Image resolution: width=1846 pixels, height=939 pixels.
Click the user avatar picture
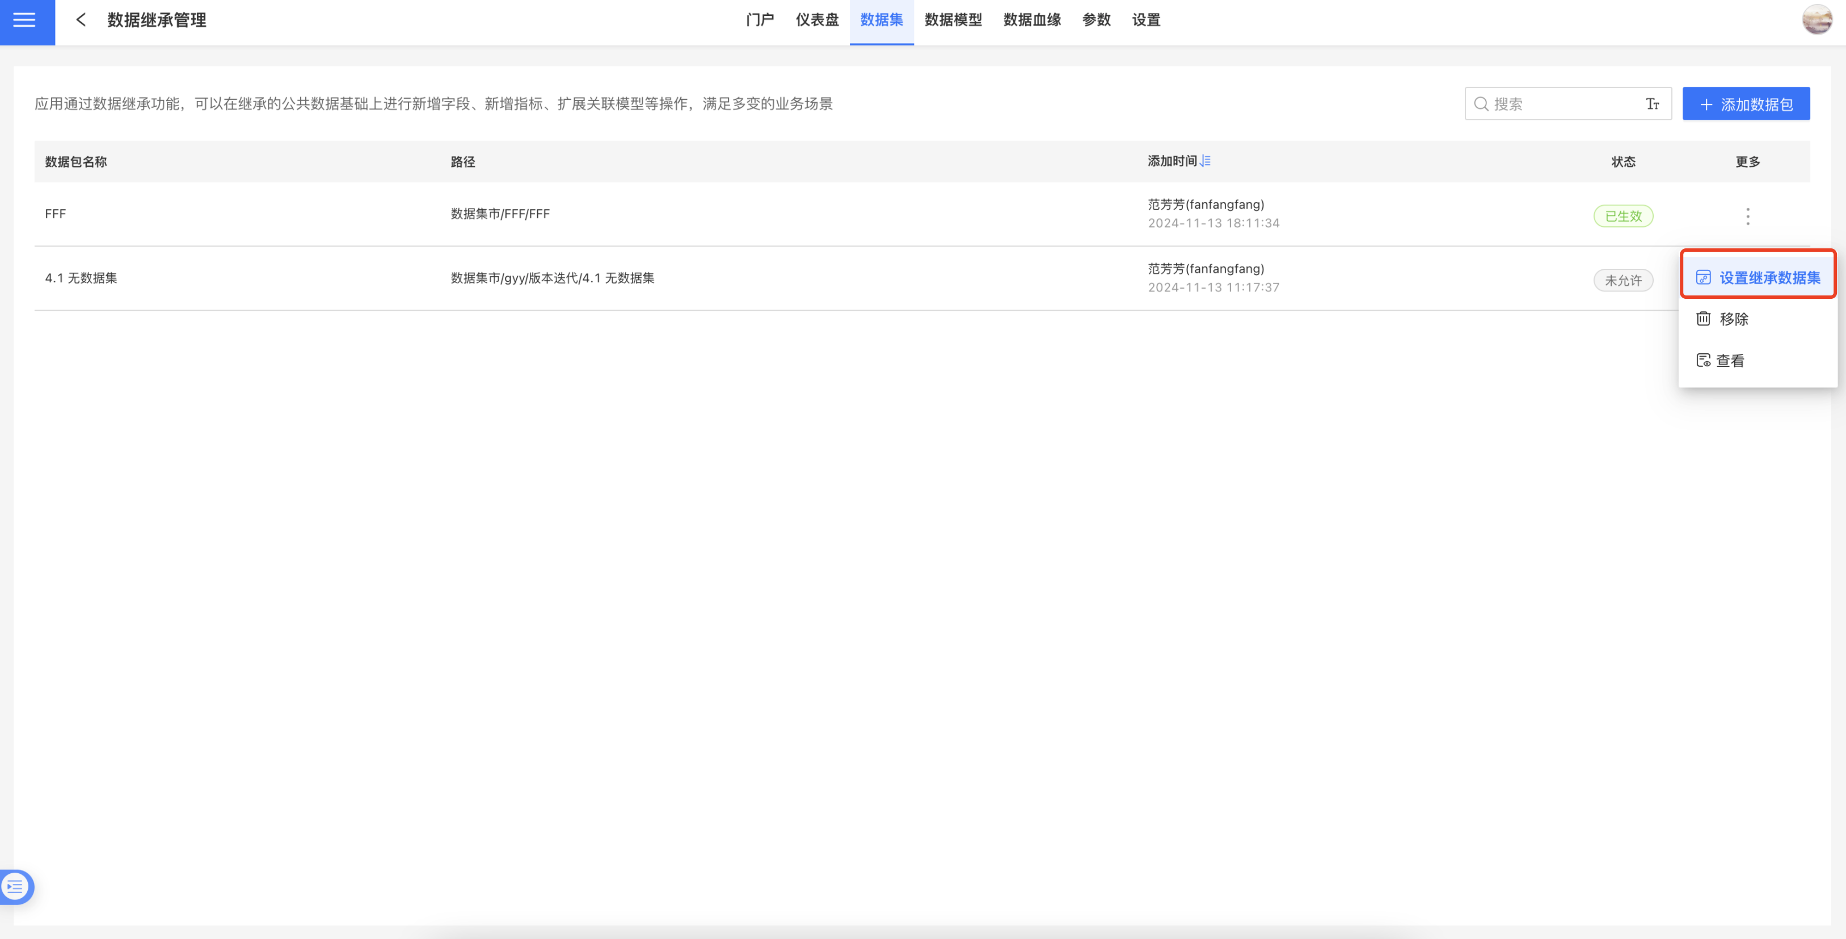[1817, 20]
